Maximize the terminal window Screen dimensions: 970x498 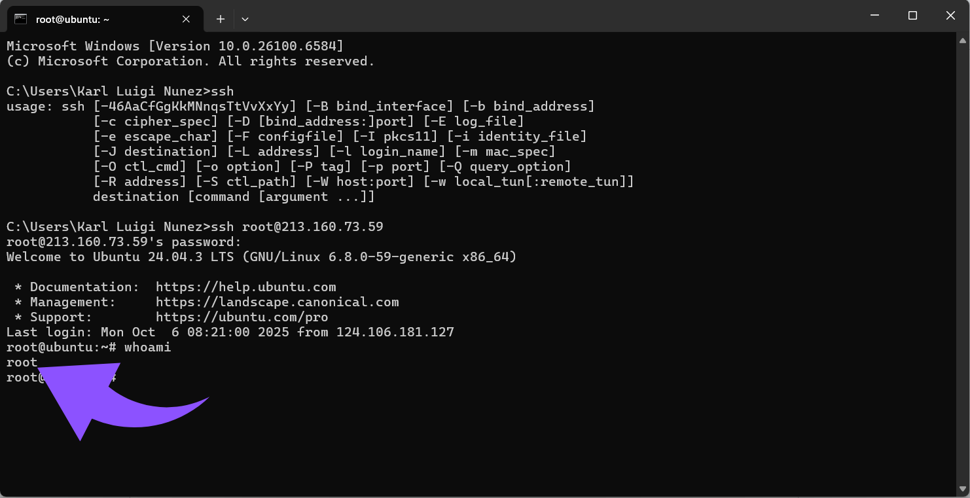pyautogui.click(x=912, y=15)
